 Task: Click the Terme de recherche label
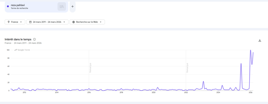19,8
